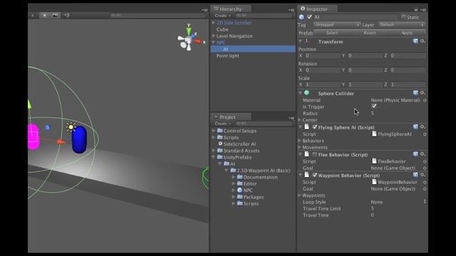Select the NPC prefab in Project

[x=248, y=191]
